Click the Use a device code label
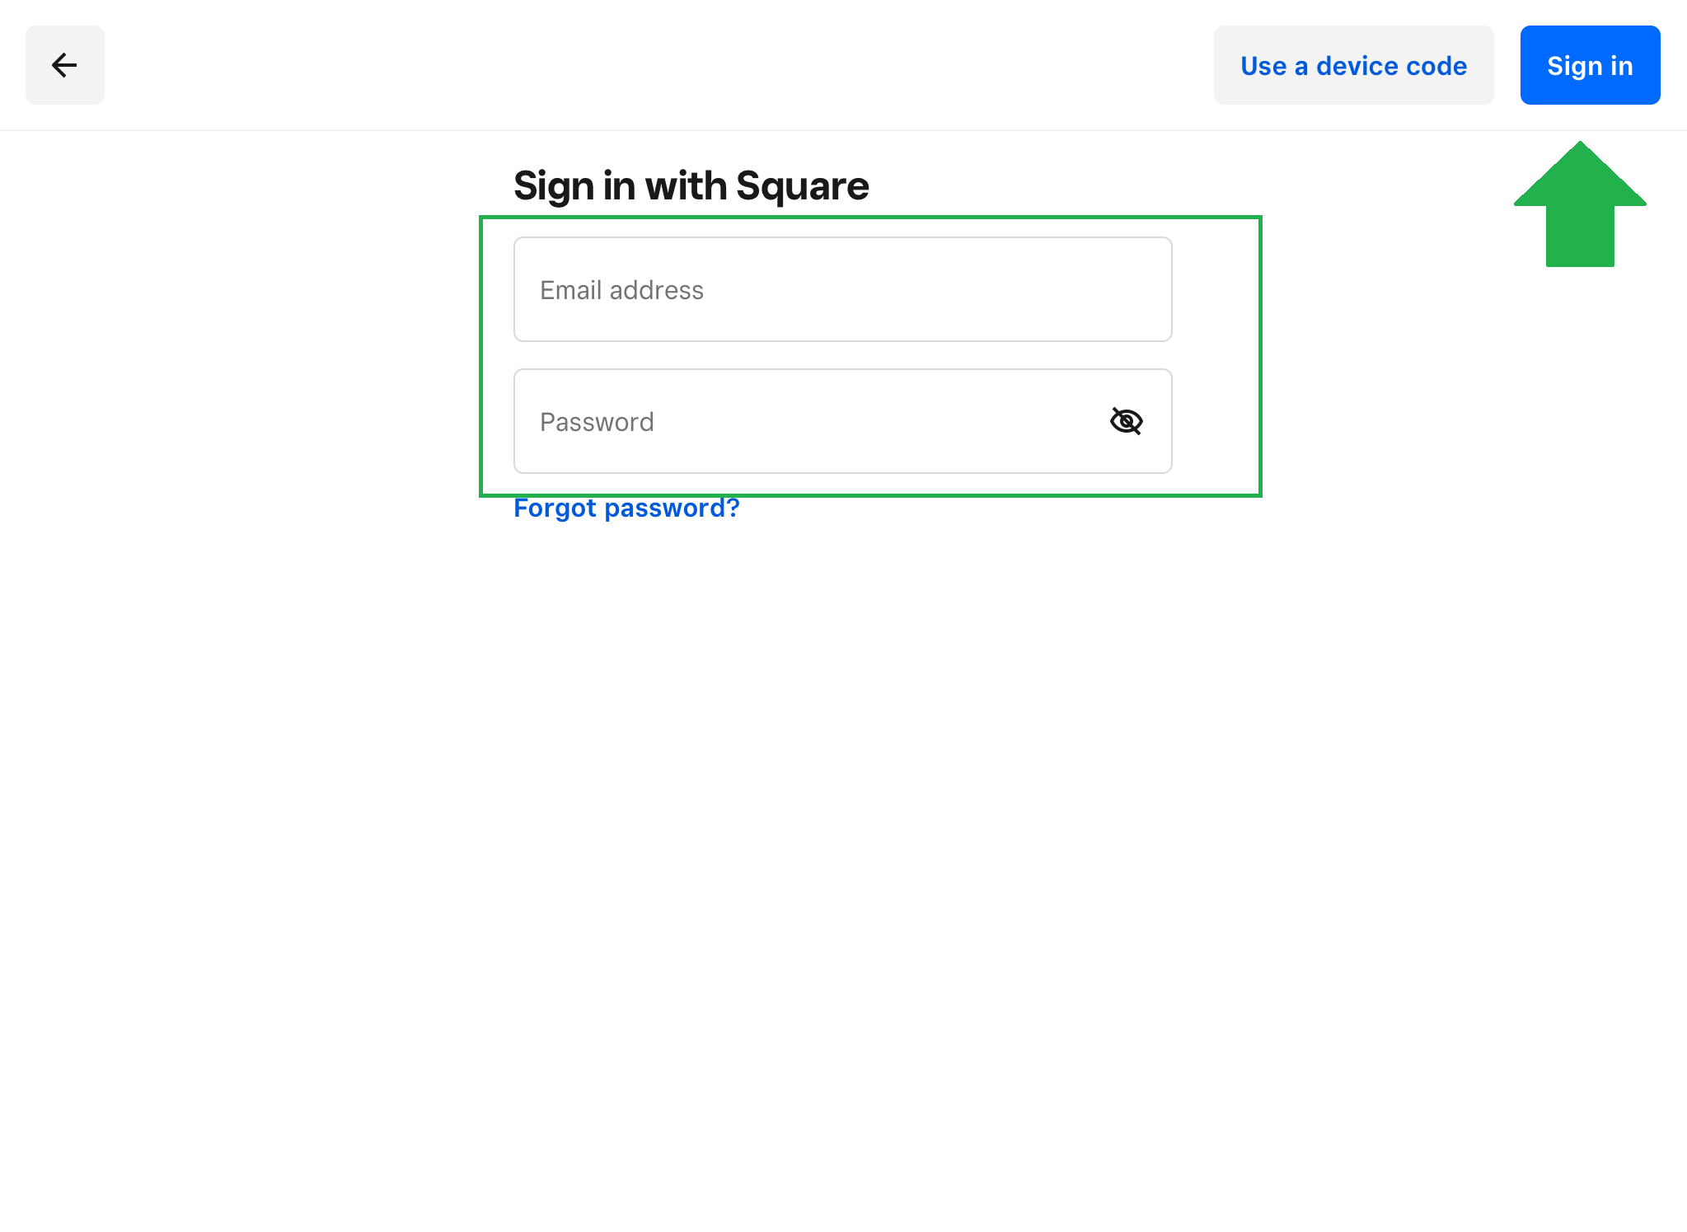The height and width of the screenshot is (1232, 1687). click(x=1353, y=66)
